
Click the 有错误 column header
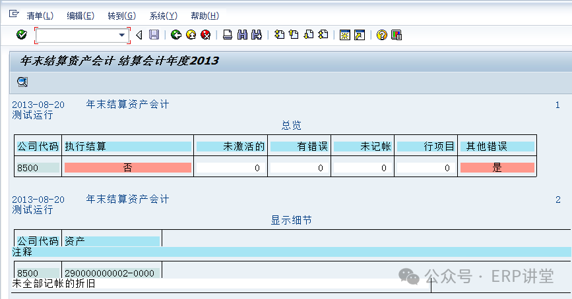[x=299, y=146]
